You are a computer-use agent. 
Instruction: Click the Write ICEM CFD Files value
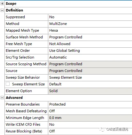point(90,124)
